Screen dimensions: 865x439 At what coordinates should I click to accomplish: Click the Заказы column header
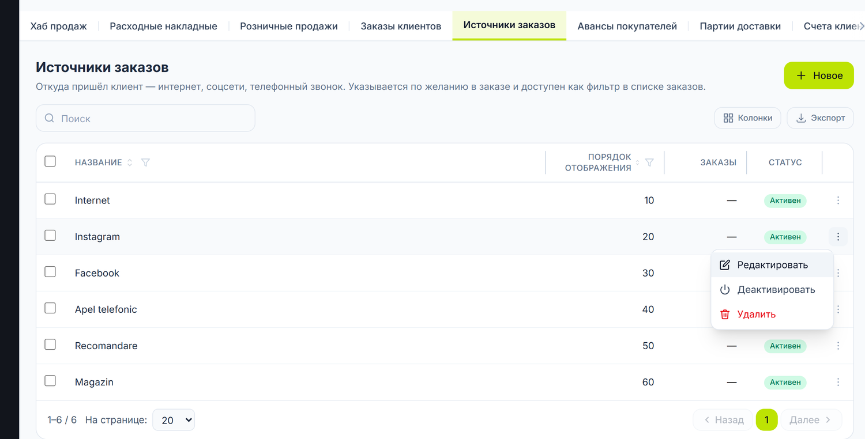pyautogui.click(x=719, y=162)
